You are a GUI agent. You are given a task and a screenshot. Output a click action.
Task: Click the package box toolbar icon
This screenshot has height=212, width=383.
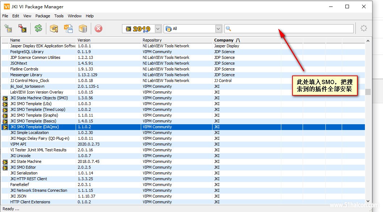[83, 29]
